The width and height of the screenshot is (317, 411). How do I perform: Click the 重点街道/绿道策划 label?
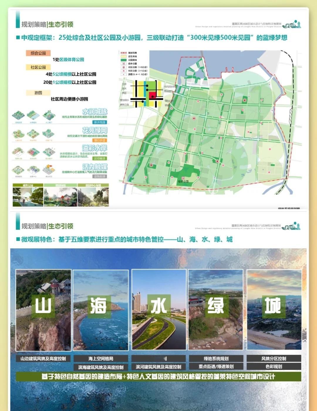coord(216,366)
